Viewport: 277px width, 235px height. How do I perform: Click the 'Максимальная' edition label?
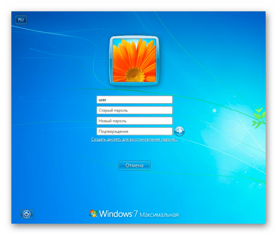pyautogui.click(x=159, y=215)
